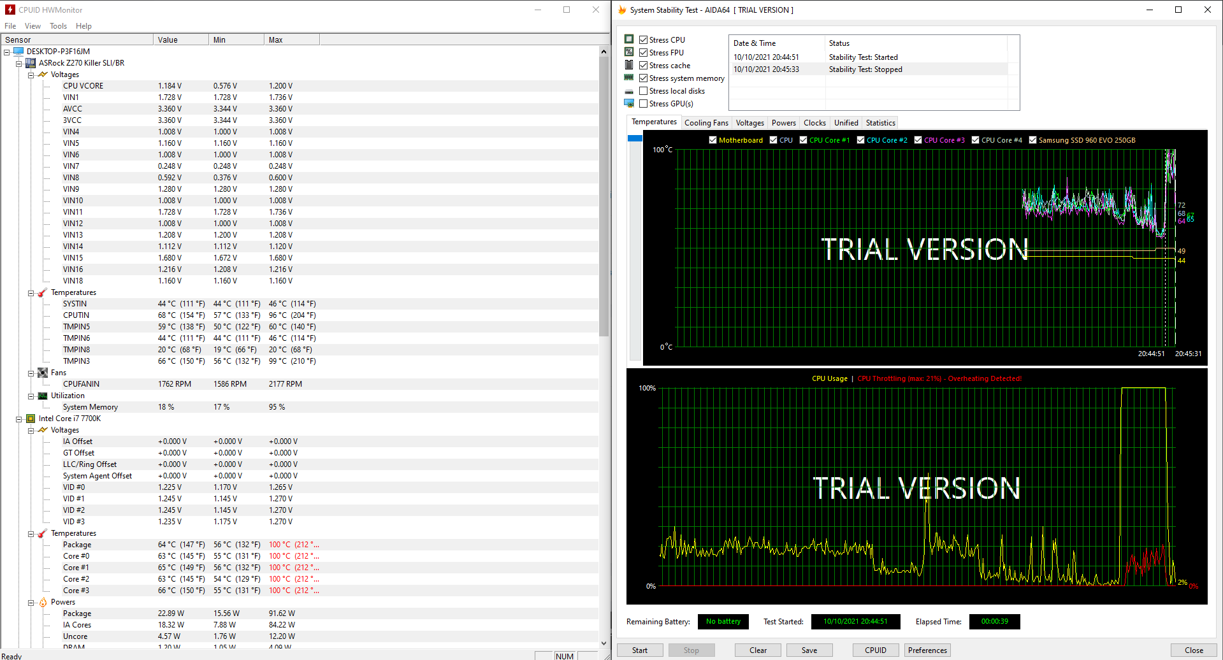Switch to the Statistics tab

(x=880, y=123)
